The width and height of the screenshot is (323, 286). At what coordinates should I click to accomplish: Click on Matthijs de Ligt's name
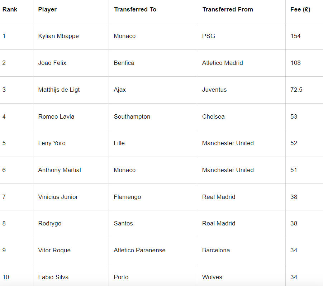pyautogui.click(x=59, y=90)
